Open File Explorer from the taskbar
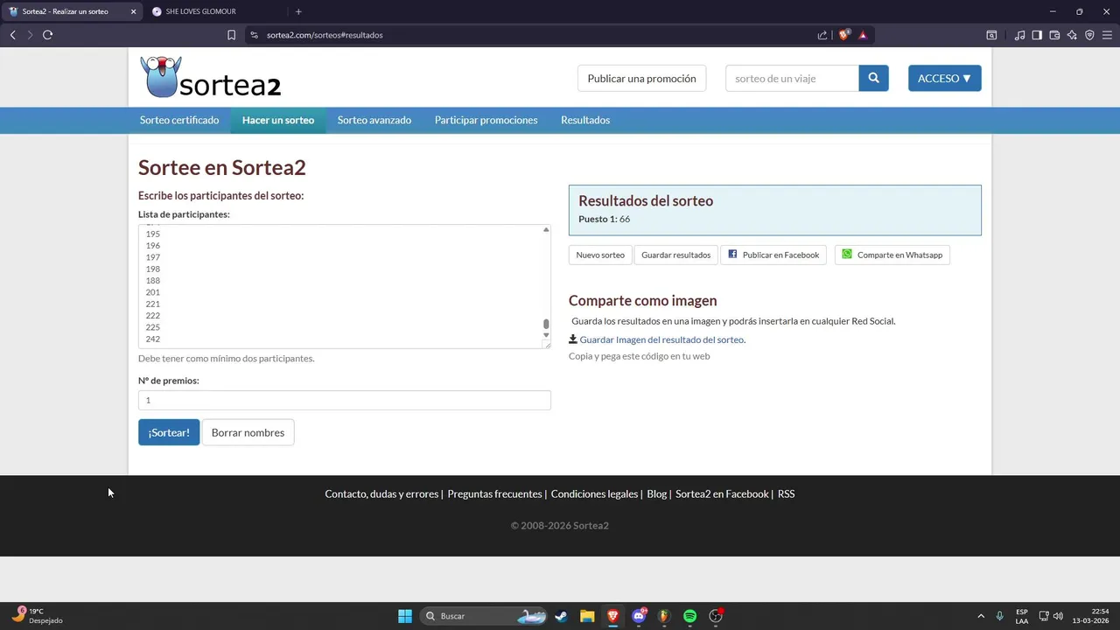1120x630 pixels. tap(587, 616)
